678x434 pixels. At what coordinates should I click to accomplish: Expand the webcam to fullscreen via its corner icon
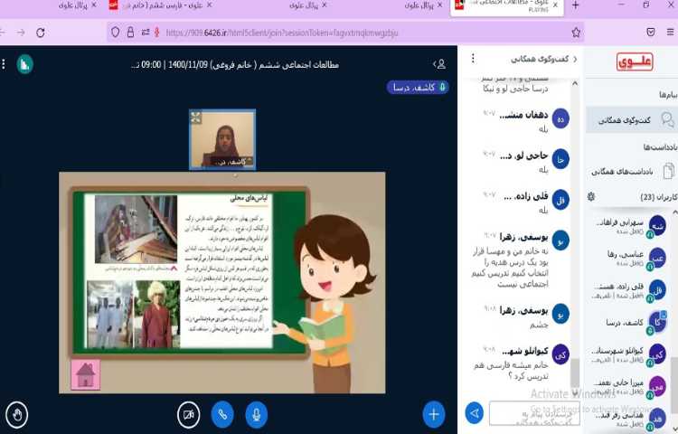click(x=196, y=118)
